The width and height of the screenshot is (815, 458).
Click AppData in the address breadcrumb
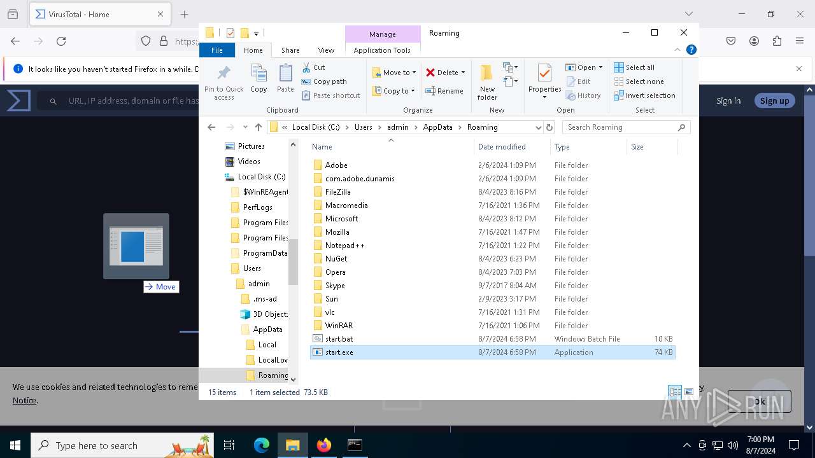click(437, 127)
